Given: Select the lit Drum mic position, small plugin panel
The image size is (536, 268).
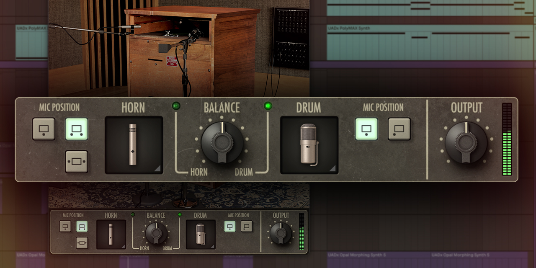Looking at the screenshot, I should [x=230, y=227].
